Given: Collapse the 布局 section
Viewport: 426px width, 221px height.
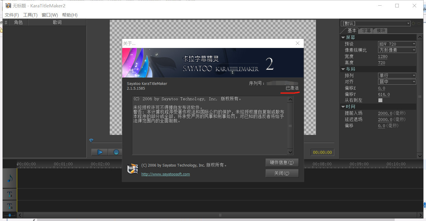Looking at the screenshot, I should [x=343, y=69].
